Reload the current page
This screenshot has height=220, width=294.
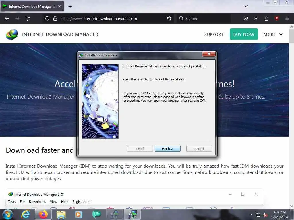pos(28,19)
